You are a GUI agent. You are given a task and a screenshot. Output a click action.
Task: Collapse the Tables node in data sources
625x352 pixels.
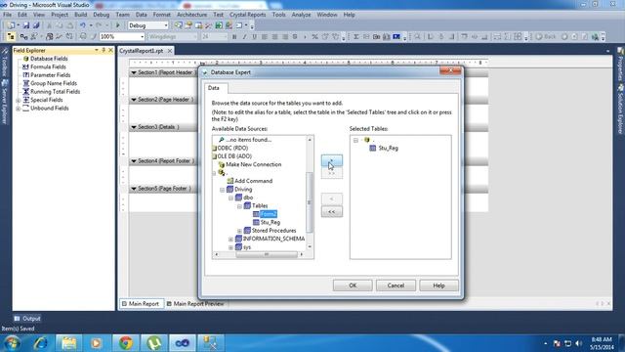[239, 206]
